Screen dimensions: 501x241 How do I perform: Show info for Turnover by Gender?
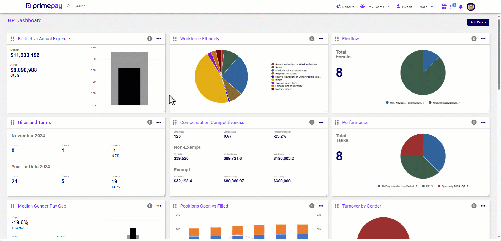474,206
